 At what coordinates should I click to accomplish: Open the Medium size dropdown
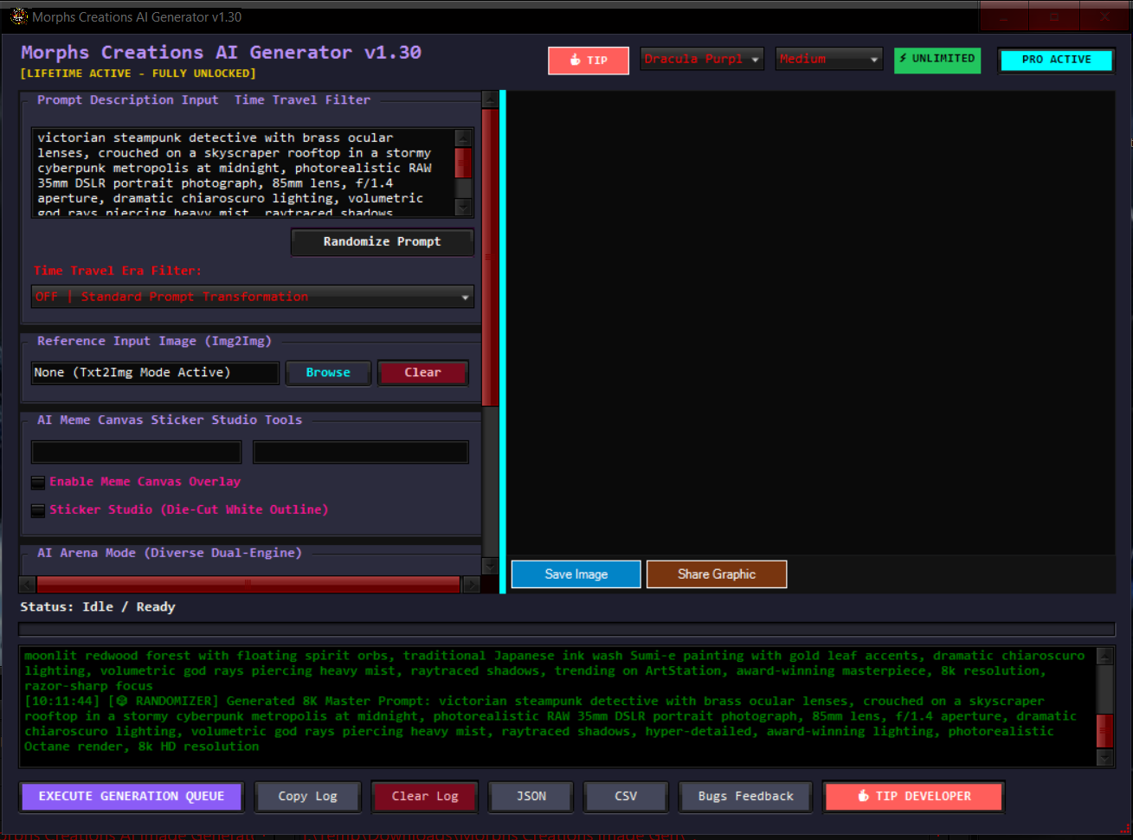[x=829, y=59]
